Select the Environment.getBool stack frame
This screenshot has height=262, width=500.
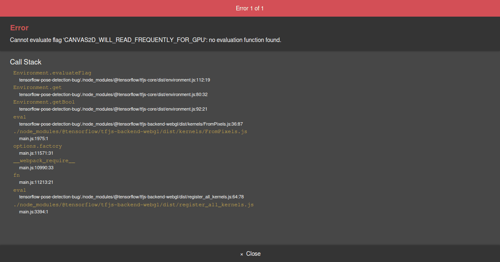click(x=44, y=102)
